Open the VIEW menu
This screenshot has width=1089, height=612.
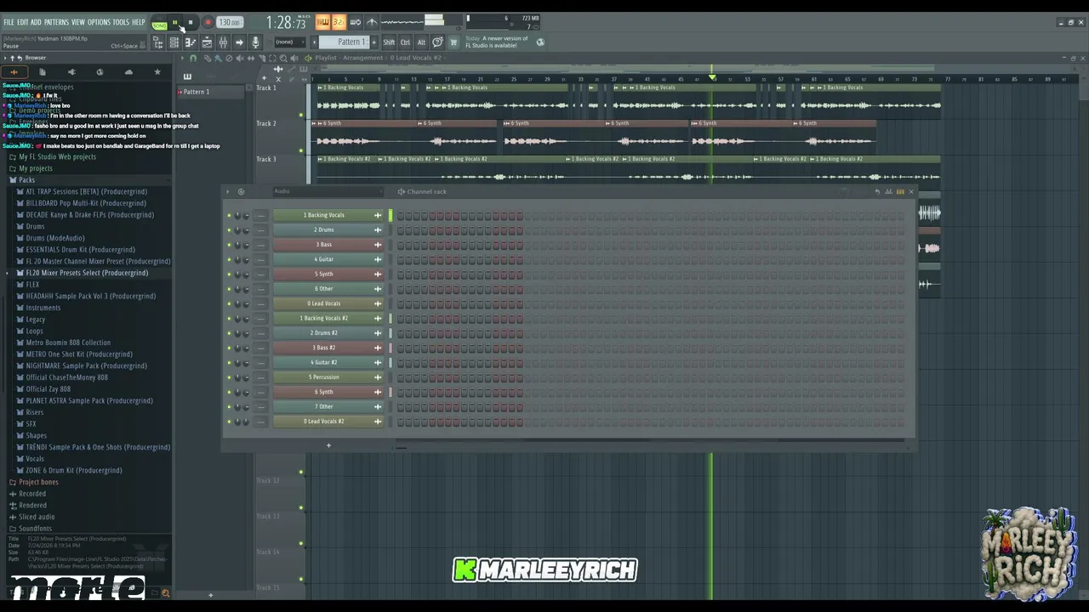click(78, 22)
